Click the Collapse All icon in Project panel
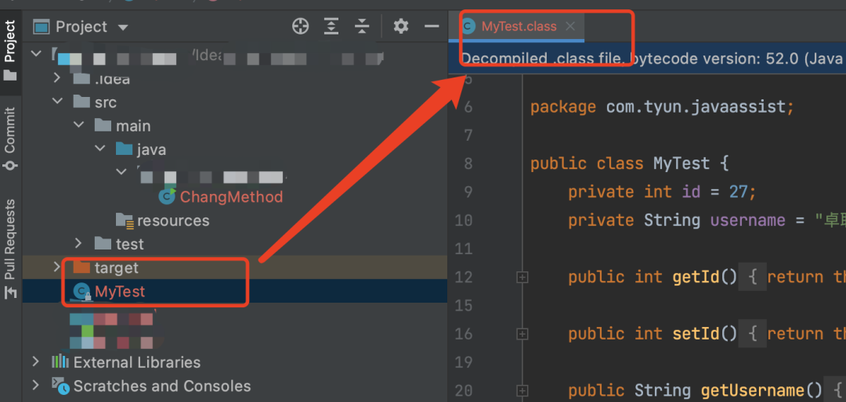Image resolution: width=846 pixels, height=402 pixels. click(x=362, y=26)
